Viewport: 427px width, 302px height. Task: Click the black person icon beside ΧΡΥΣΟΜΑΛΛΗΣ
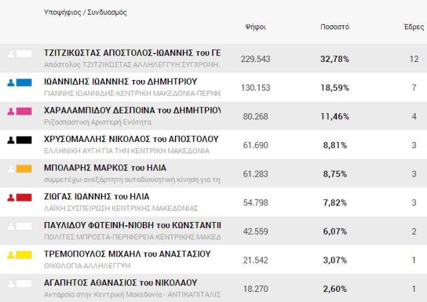coord(11,140)
